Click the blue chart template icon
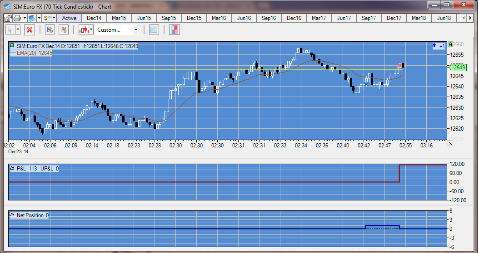 point(32,18)
